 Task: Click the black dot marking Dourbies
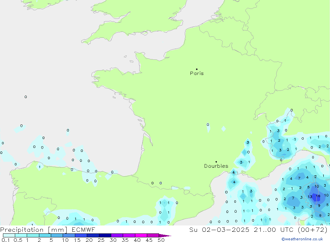[216, 162]
